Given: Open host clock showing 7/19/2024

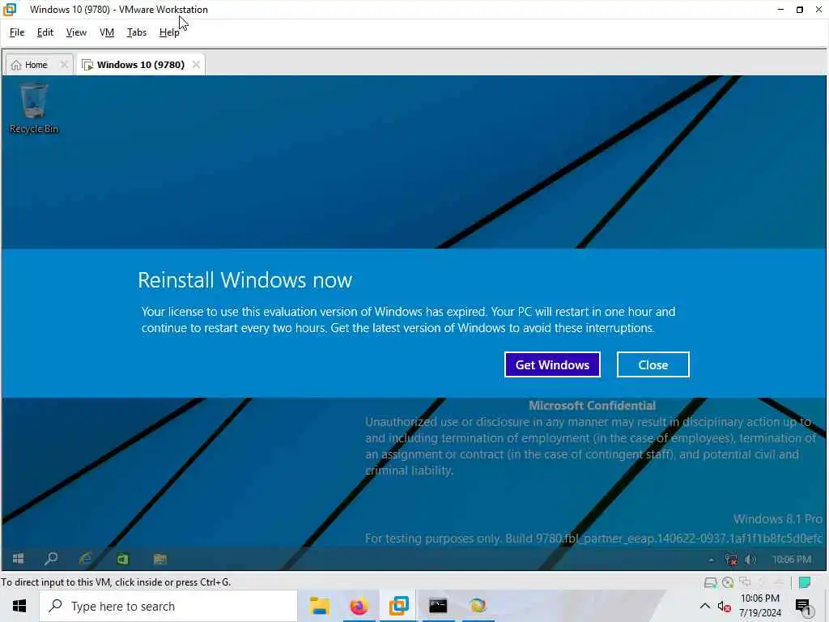Looking at the screenshot, I should (x=759, y=606).
